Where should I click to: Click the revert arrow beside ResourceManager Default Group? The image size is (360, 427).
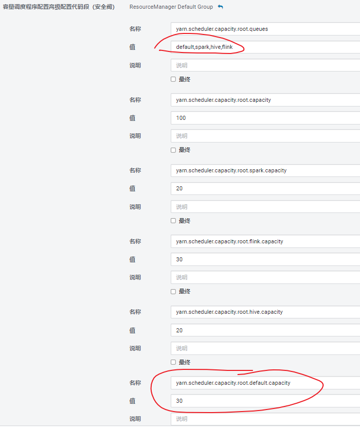click(x=221, y=7)
